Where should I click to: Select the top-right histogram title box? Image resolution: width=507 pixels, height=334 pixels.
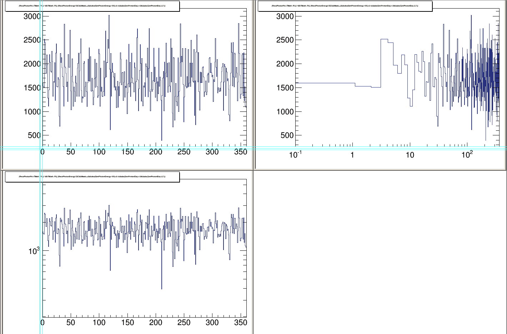pyautogui.click(x=345, y=6)
